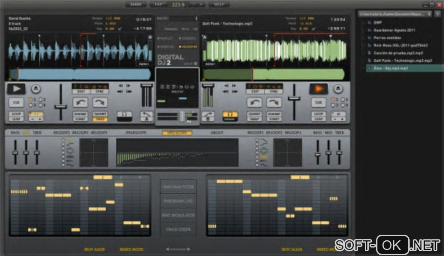The image size is (444, 256).
Task: Toggle left BEAT ALIGN below sequencer
Action: click(94, 249)
